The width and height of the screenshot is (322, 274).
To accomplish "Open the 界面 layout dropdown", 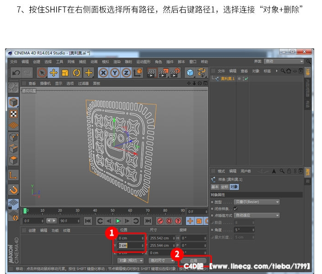I will pyautogui.click(x=284, y=61).
